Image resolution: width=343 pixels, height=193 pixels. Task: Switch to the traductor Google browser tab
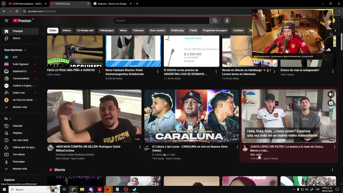112,4
